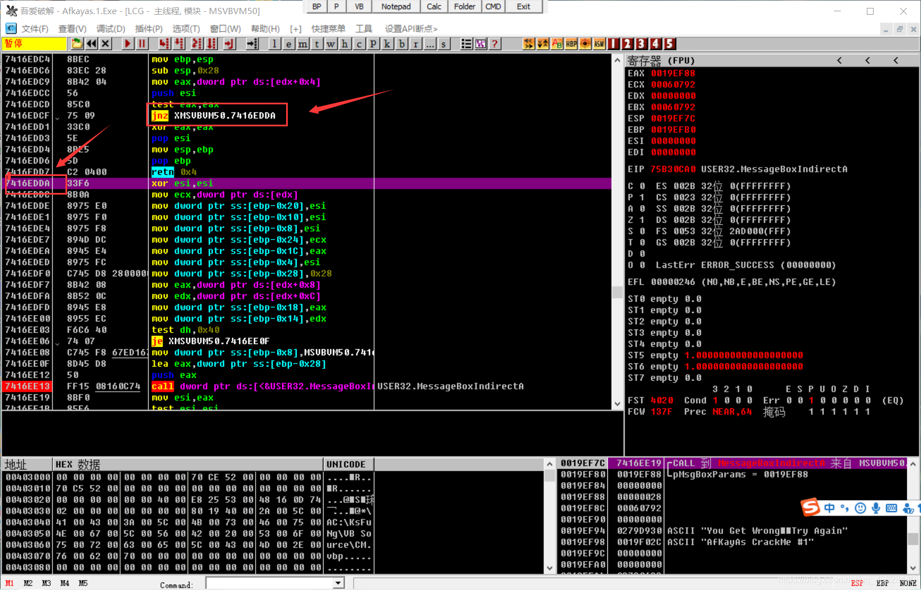Screen dimensions: 921x590
Task: Select the call MessageBoxIndirectA line 7416EE13
Action: tap(306, 386)
